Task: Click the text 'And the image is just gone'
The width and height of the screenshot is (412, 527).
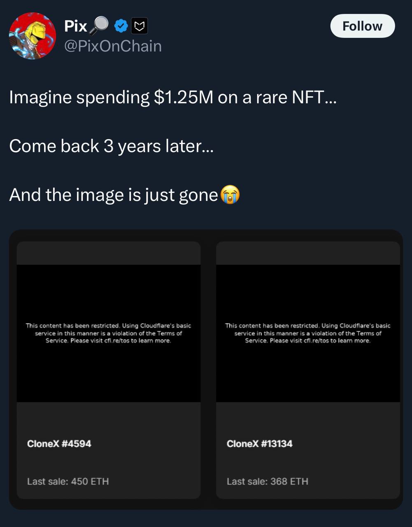Action: pyautogui.click(x=114, y=195)
